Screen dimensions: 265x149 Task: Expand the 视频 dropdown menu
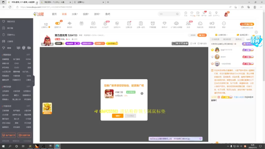point(86,14)
